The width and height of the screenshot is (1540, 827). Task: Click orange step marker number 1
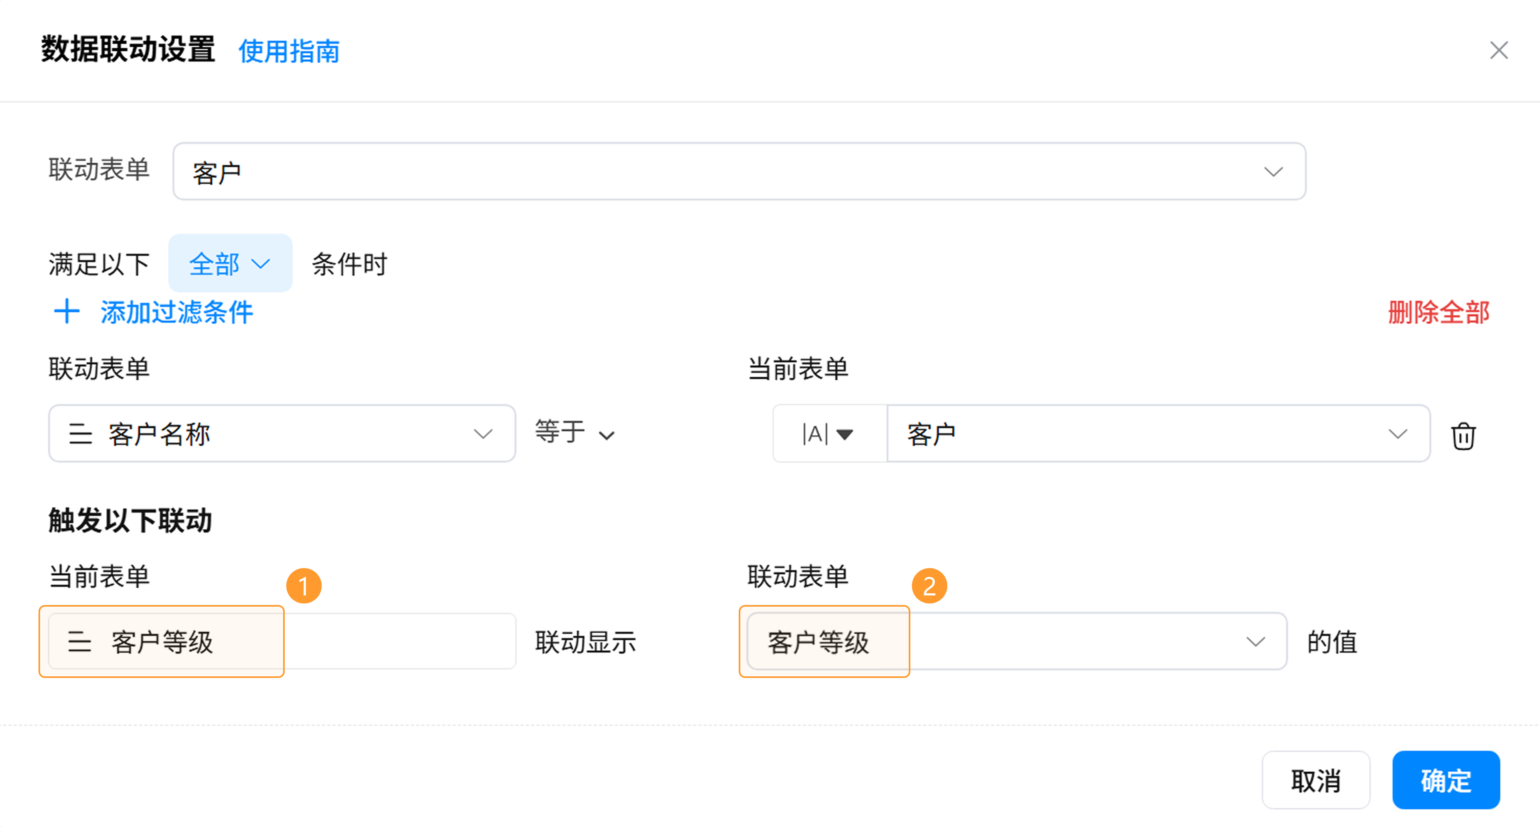coord(304,586)
